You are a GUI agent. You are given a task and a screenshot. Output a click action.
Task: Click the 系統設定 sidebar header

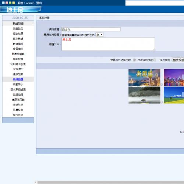[x=18, y=24]
